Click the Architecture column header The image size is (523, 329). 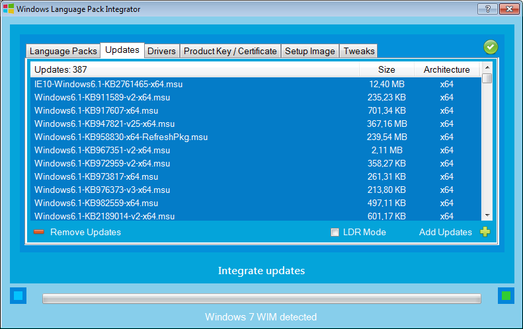pos(446,69)
